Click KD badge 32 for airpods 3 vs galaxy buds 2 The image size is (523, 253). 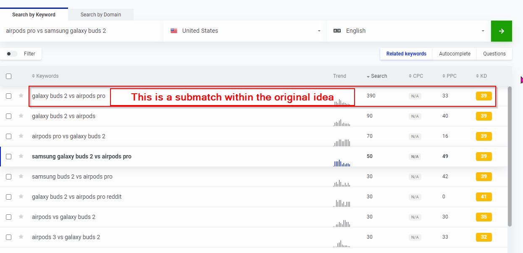pos(484,237)
